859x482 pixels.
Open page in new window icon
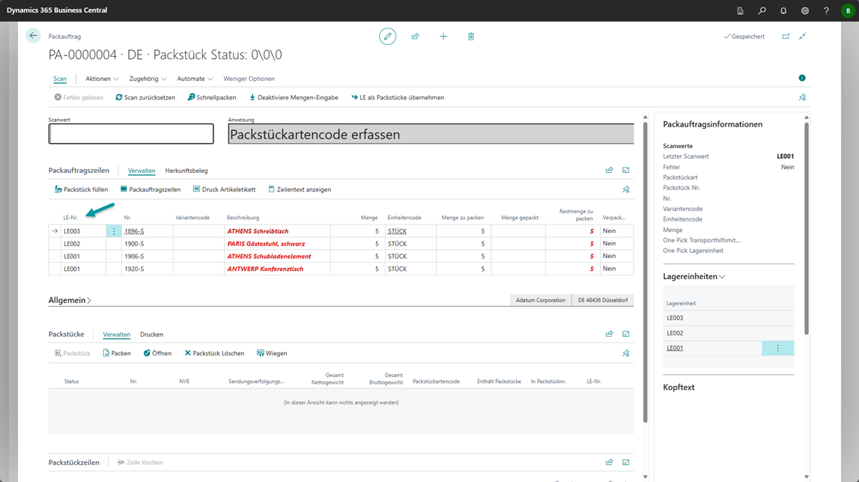click(786, 36)
